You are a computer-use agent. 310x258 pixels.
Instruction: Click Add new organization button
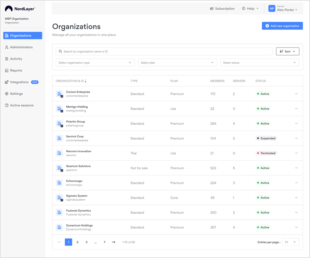(x=282, y=26)
